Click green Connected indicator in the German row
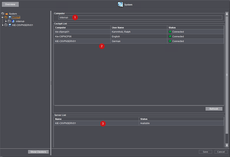 click(170, 41)
